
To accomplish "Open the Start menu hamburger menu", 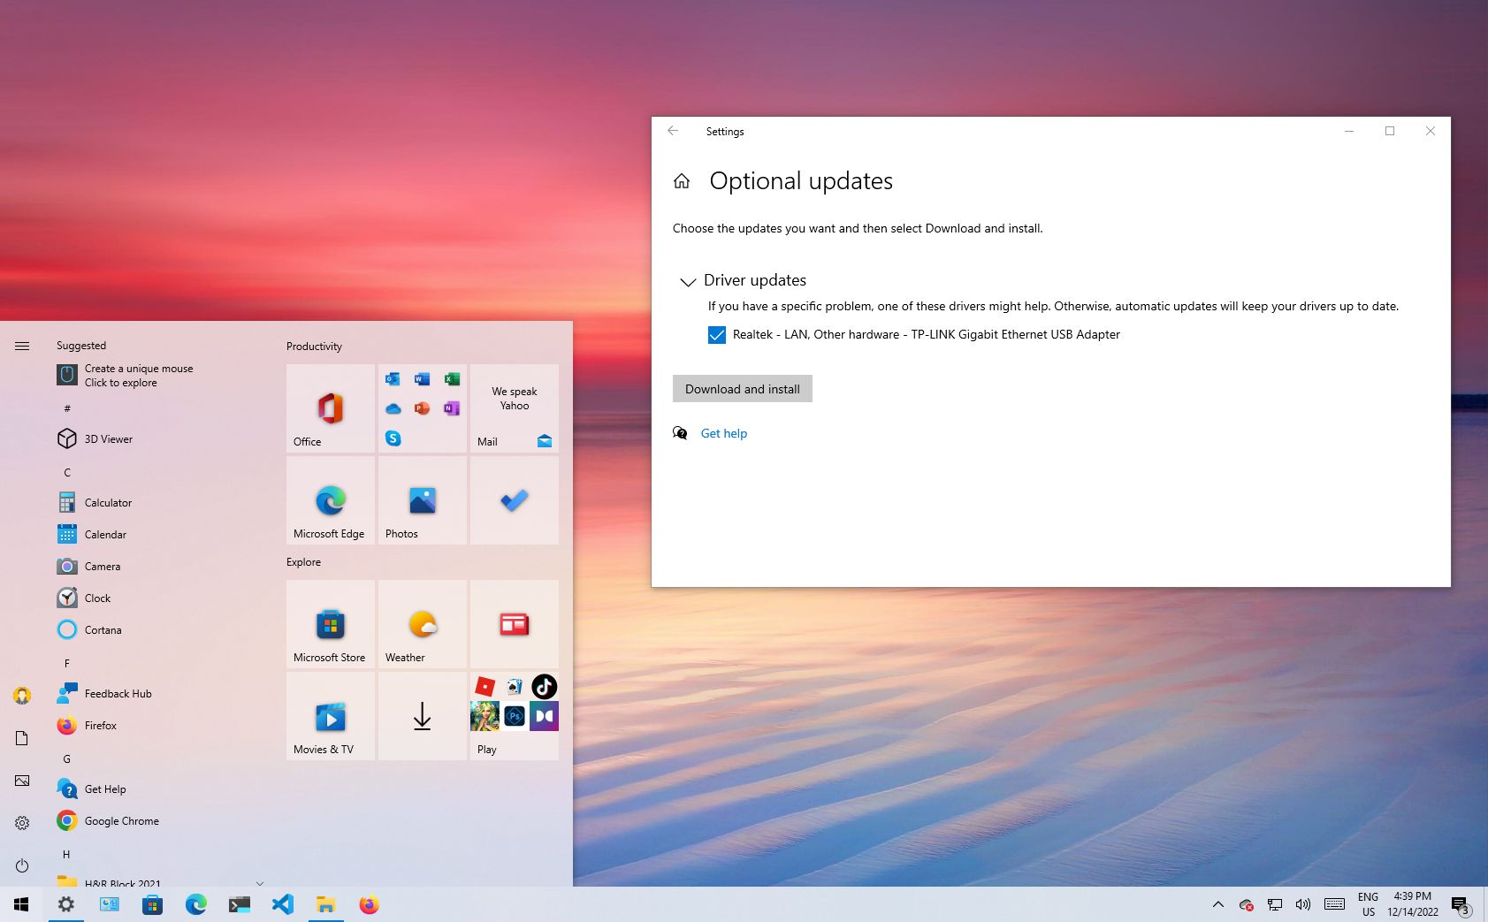I will pyautogui.click(x=22, y=346).
